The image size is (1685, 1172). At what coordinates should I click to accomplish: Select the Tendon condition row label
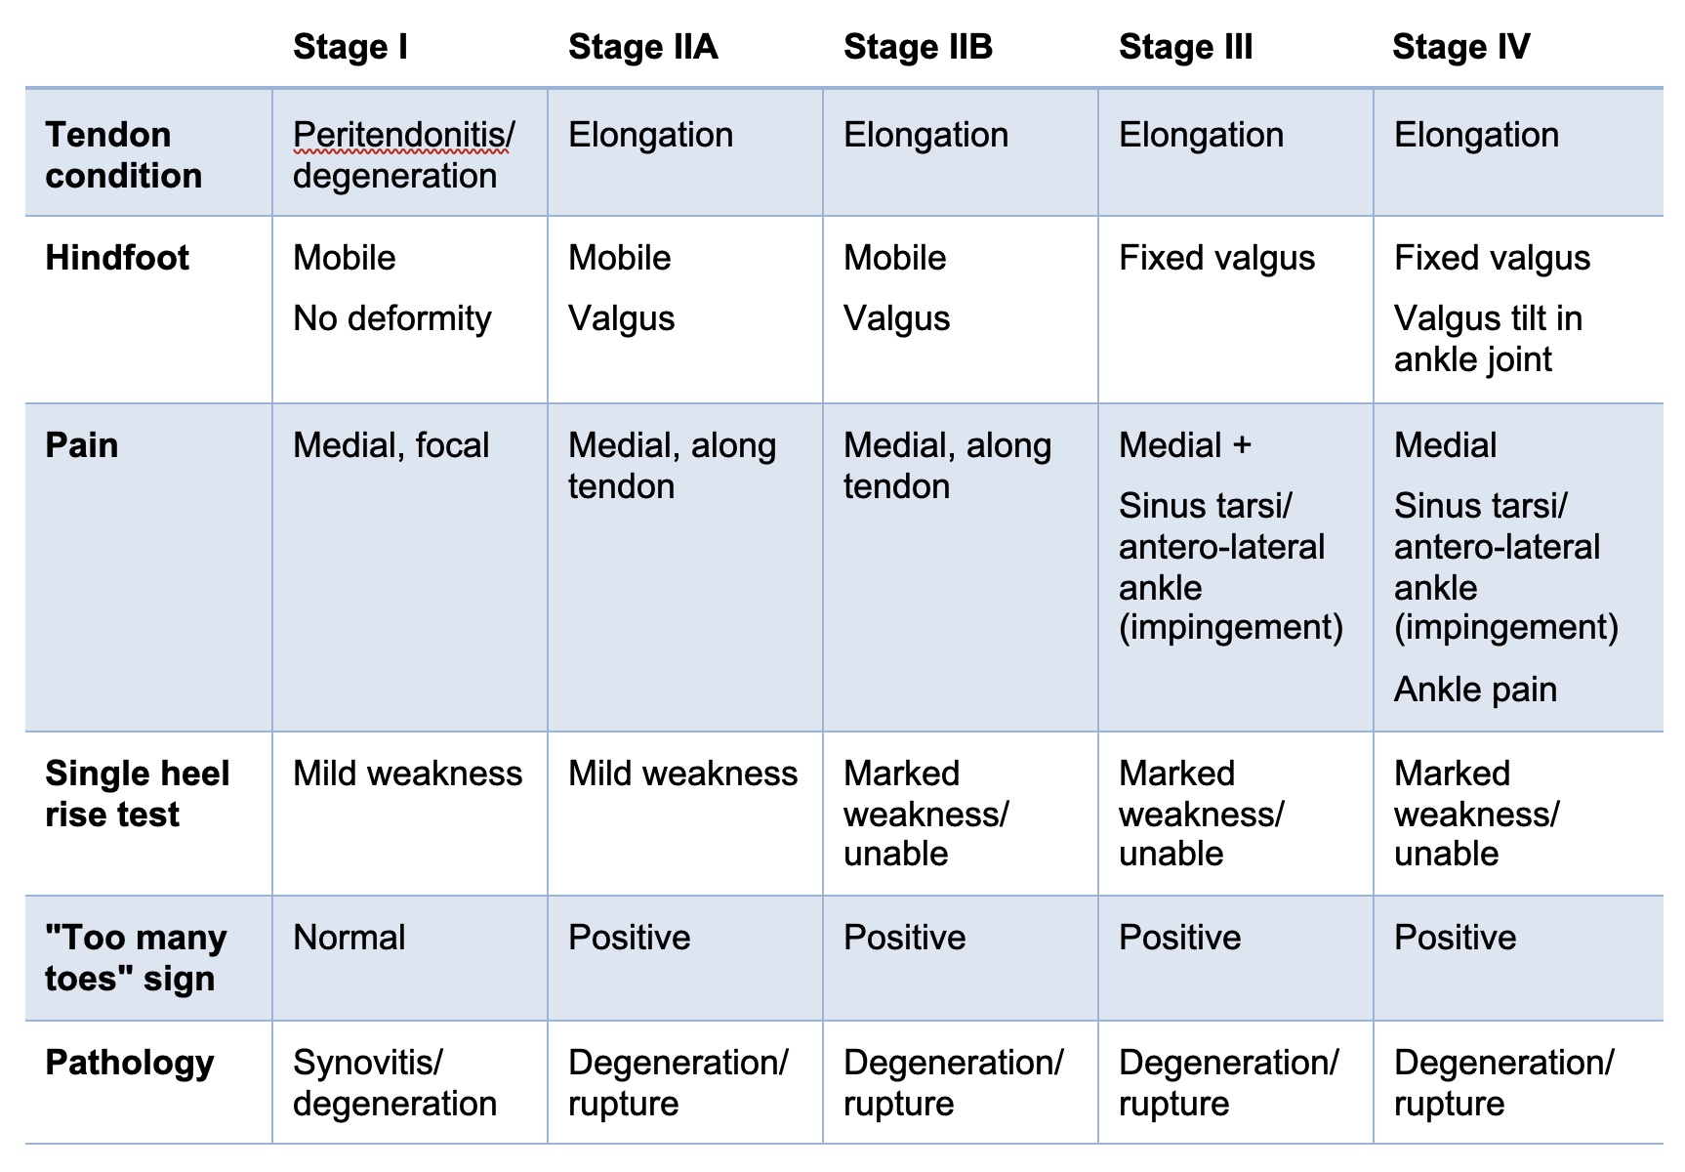123,155
